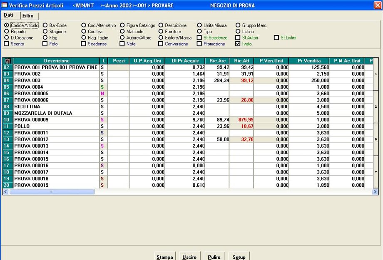Click the grid corner icon left of Descrizione
Screen dimensions: 383x260
click(x=7, y=61)
